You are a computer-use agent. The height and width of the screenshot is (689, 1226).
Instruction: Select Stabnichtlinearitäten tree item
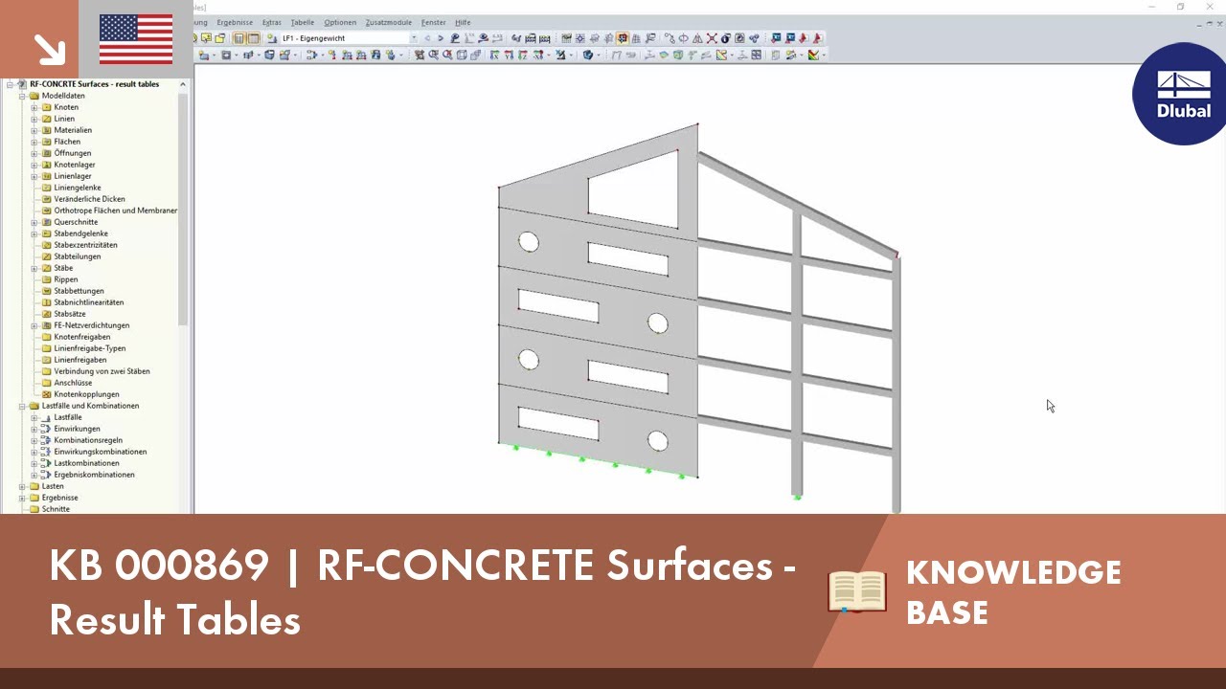pos(88,302)
